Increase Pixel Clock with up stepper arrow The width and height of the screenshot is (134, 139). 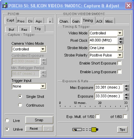[x=121, y=39]
